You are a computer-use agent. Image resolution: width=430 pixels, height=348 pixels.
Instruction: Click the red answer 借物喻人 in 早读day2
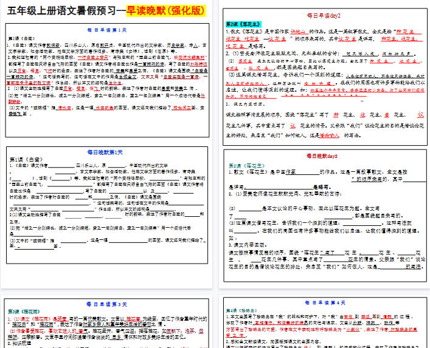tap(329, 135)
